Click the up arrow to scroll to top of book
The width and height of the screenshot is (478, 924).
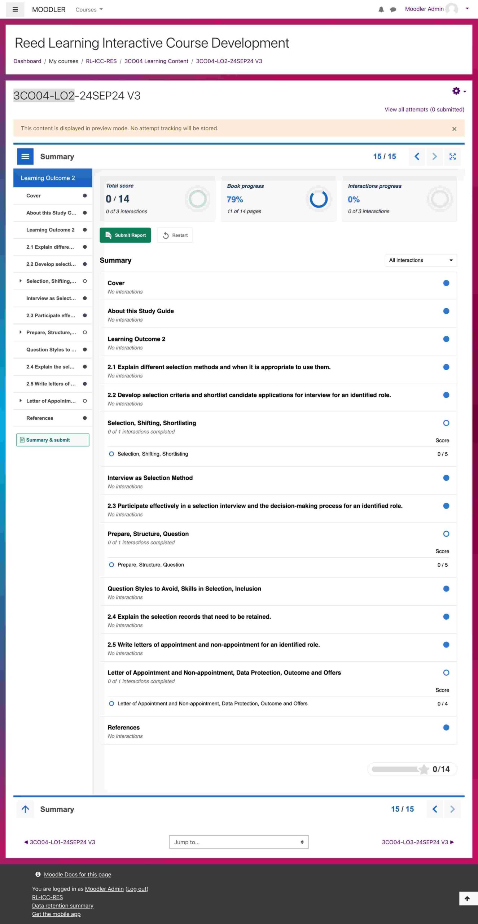[x=25, y=809]
